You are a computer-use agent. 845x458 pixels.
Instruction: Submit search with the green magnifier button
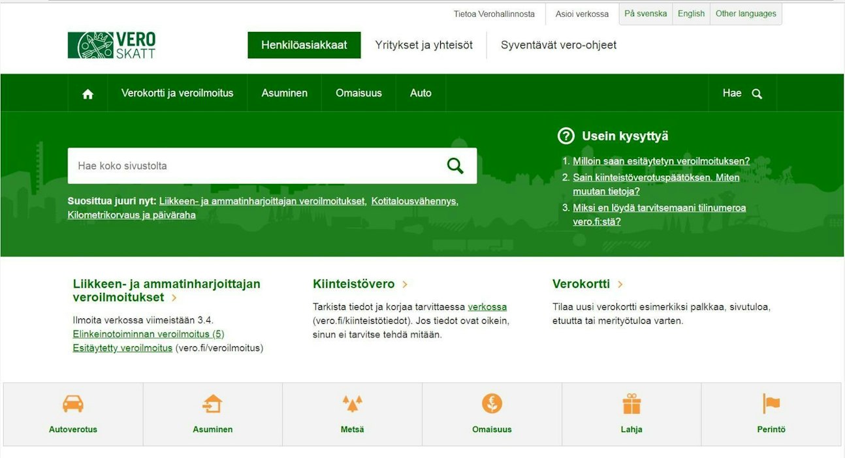point(455,166)
